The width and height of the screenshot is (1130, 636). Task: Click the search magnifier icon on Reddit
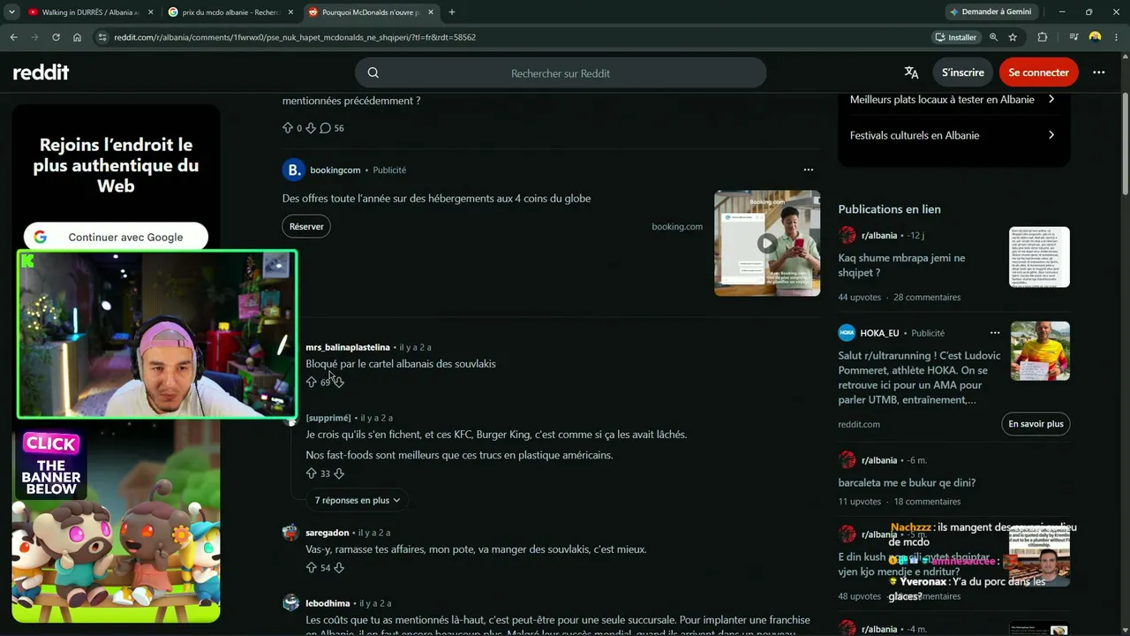point(373,73)
